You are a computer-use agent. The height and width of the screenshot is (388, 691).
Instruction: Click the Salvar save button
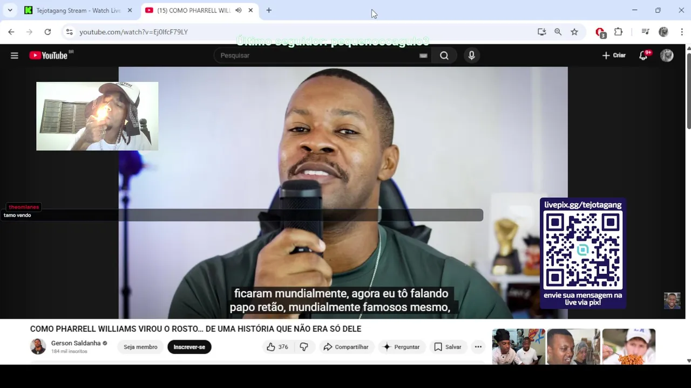(x=448, y=347)
